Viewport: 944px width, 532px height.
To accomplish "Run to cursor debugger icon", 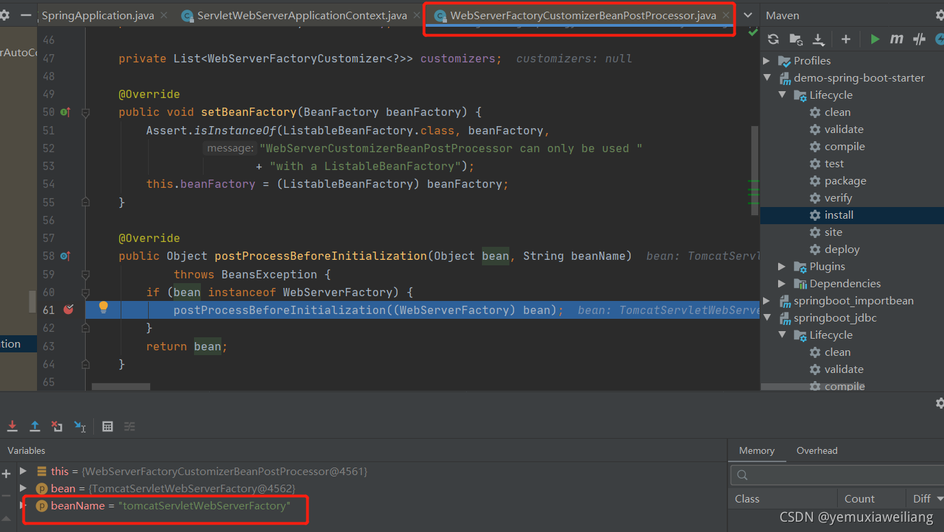I will [x=80, y=426].
